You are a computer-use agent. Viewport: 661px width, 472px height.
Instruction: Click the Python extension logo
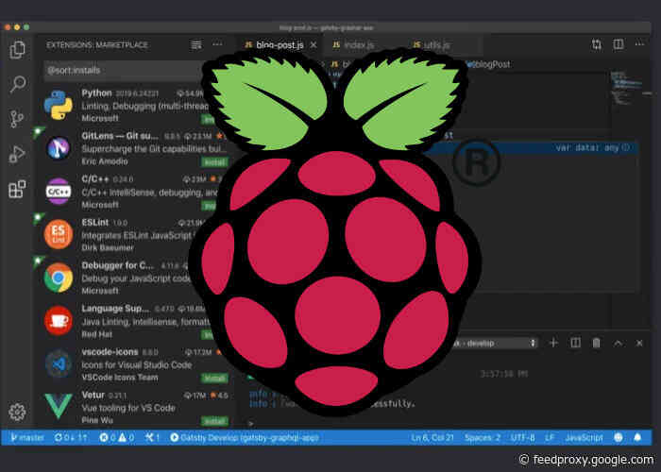[x=59, y=105]
